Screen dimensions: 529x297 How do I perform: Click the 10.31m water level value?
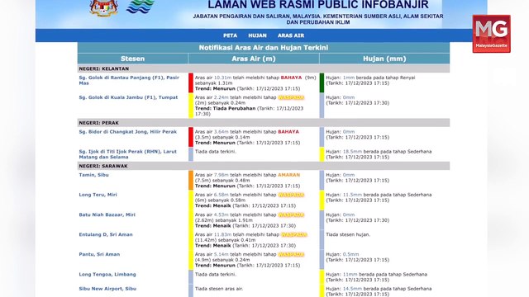[x=222, y=78]
